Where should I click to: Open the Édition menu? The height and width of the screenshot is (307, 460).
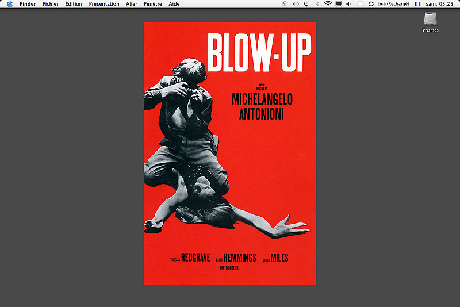(74, 4)
